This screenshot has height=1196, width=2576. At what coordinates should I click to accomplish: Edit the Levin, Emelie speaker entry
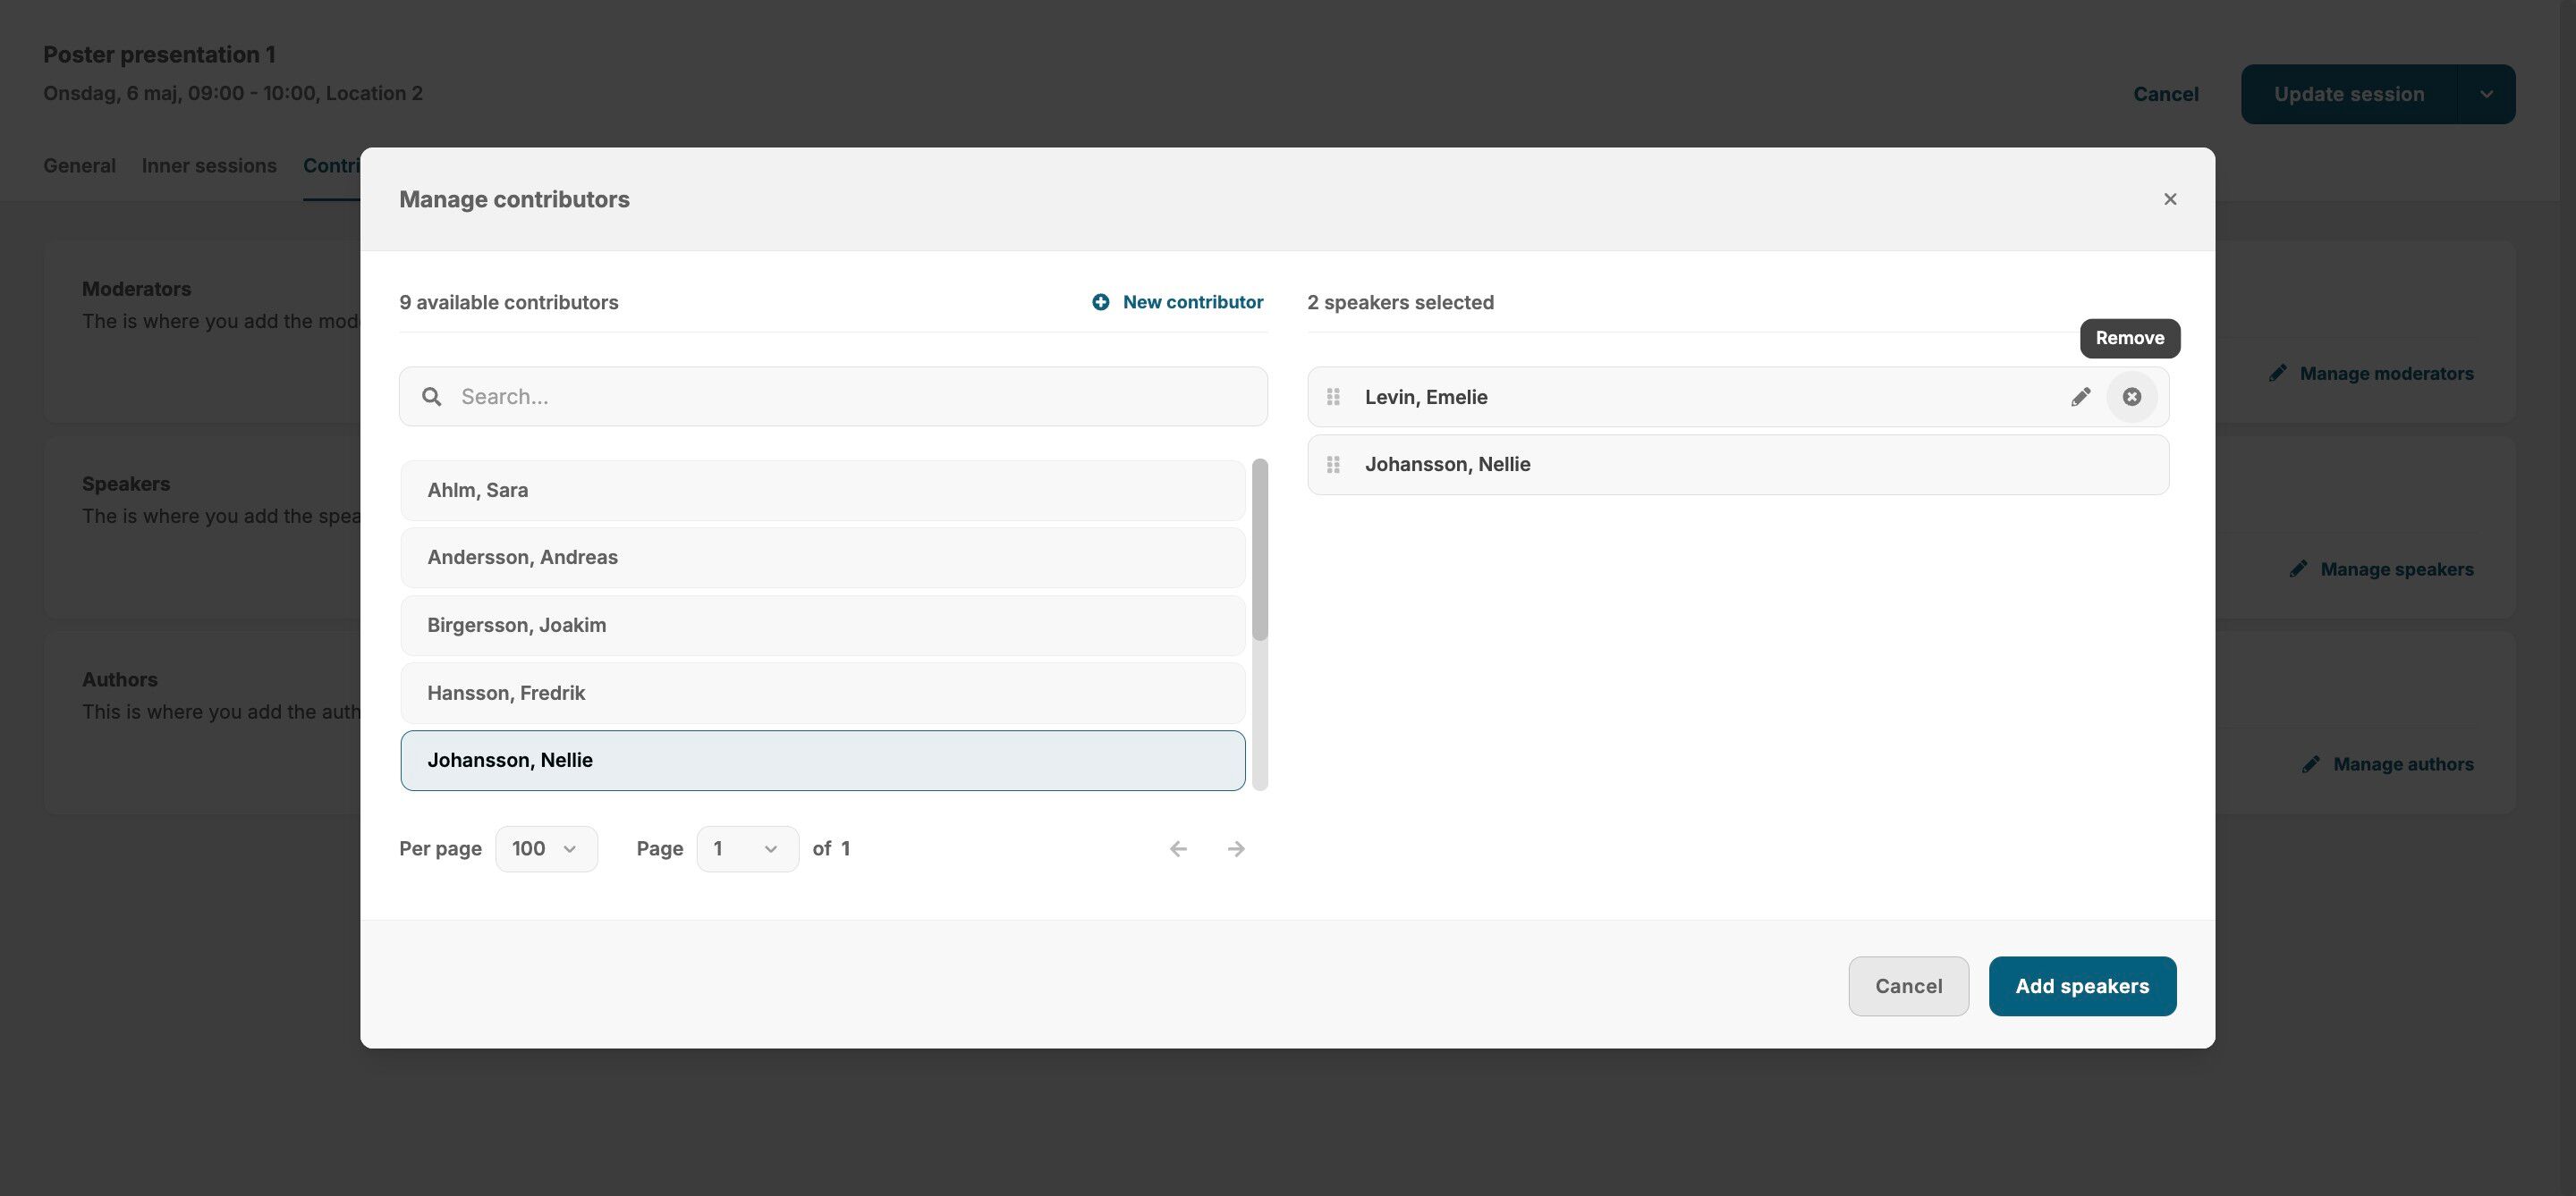2080,397
